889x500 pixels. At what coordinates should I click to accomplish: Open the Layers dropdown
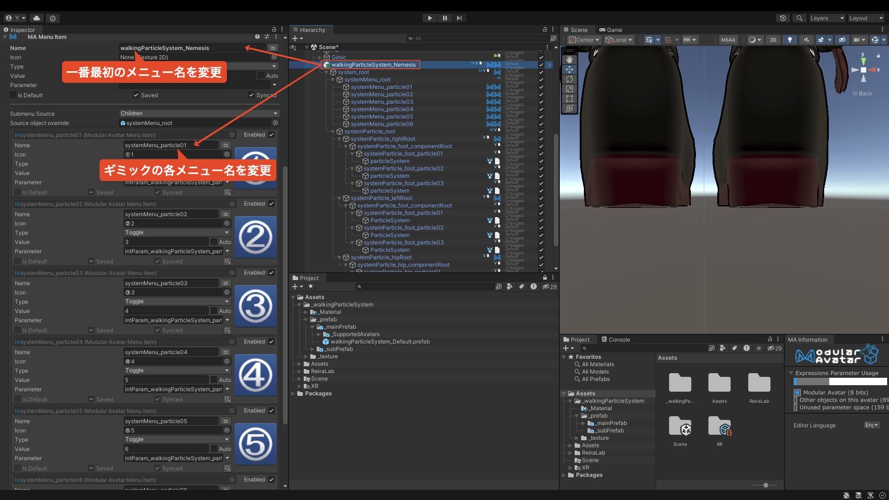827,18
